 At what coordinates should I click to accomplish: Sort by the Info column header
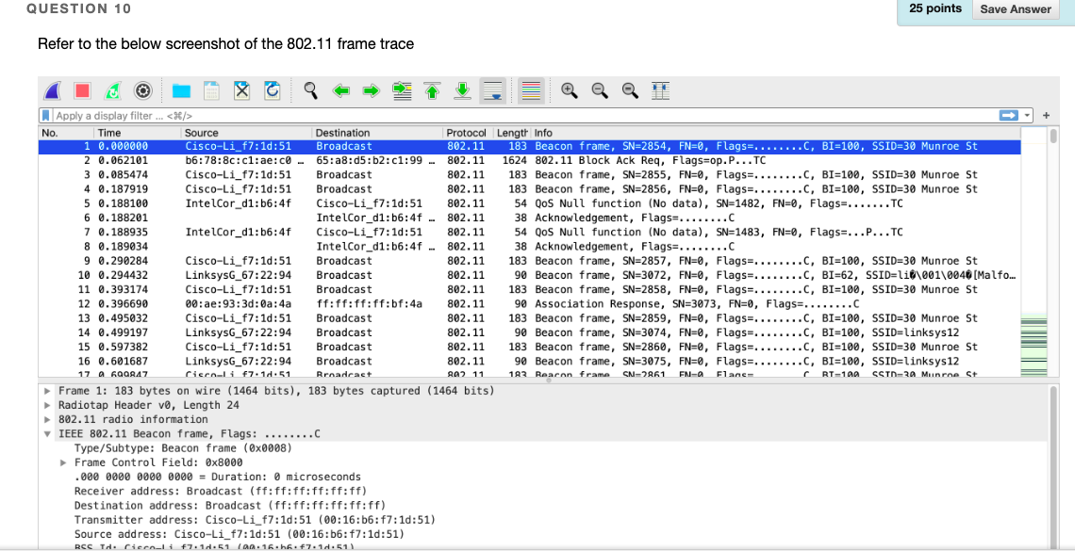click(x=777, y=133)
